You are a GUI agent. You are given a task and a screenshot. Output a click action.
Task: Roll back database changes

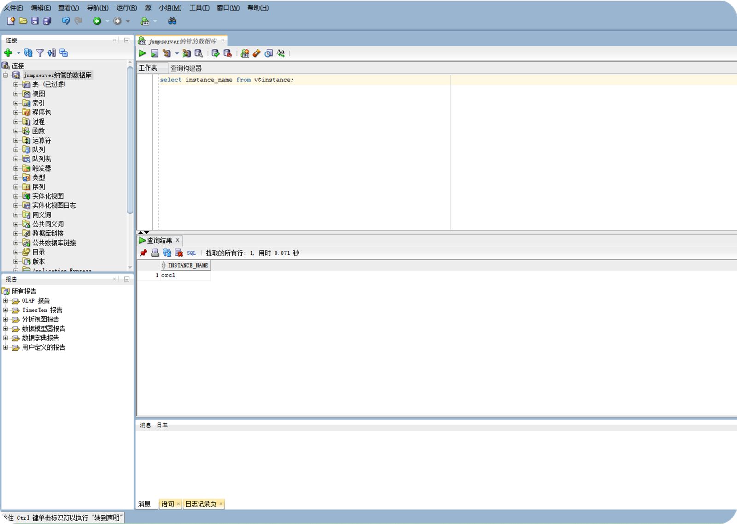(x=227, y=53)
